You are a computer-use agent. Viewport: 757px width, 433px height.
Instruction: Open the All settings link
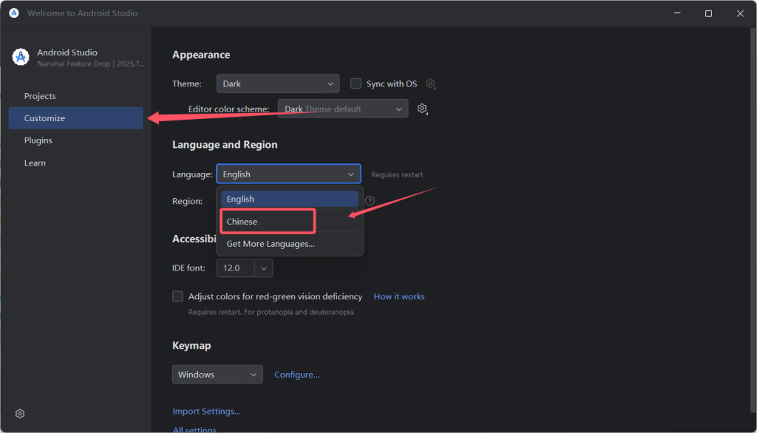point(194,429)
